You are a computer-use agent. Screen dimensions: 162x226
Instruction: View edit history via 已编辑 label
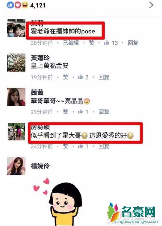click(71, 43)
